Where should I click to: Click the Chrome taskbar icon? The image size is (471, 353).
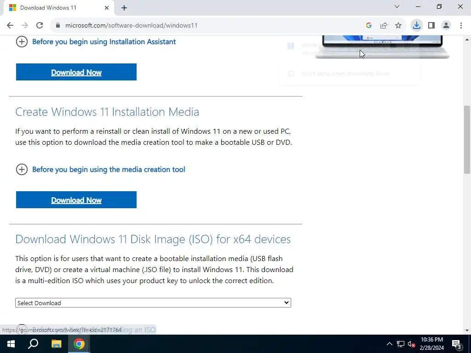[x=79, y=344]
